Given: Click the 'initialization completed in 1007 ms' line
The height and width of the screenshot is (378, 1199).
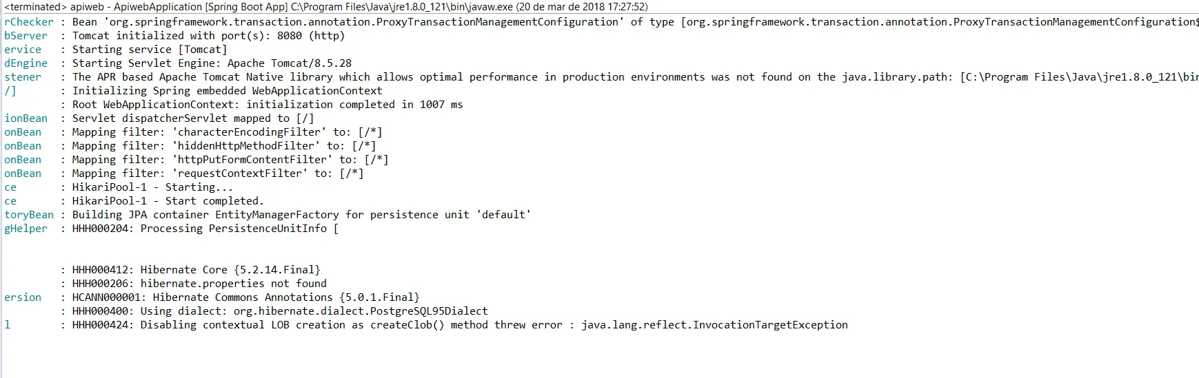Looking at the screenshot, I should tap(268, 105).
